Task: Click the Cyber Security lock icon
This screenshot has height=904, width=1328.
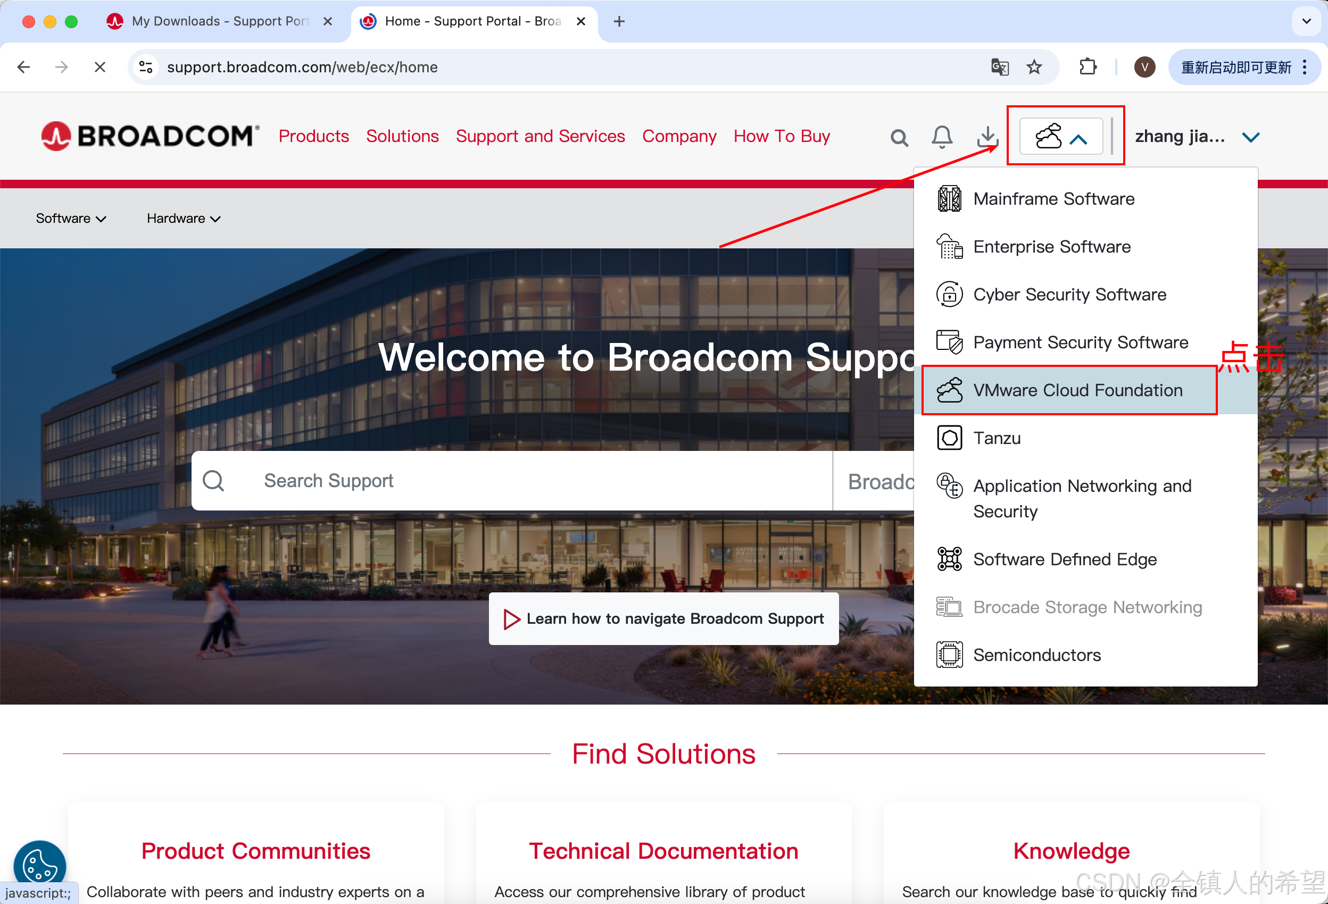Action: click(949, 295)
